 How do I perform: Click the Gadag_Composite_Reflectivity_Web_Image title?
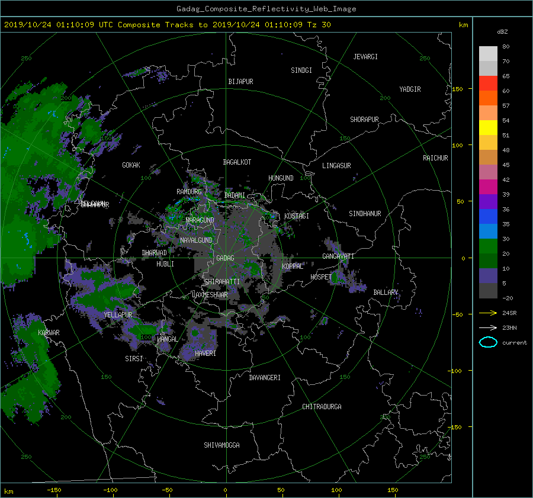pyautogui.click(x=266, y=9)
